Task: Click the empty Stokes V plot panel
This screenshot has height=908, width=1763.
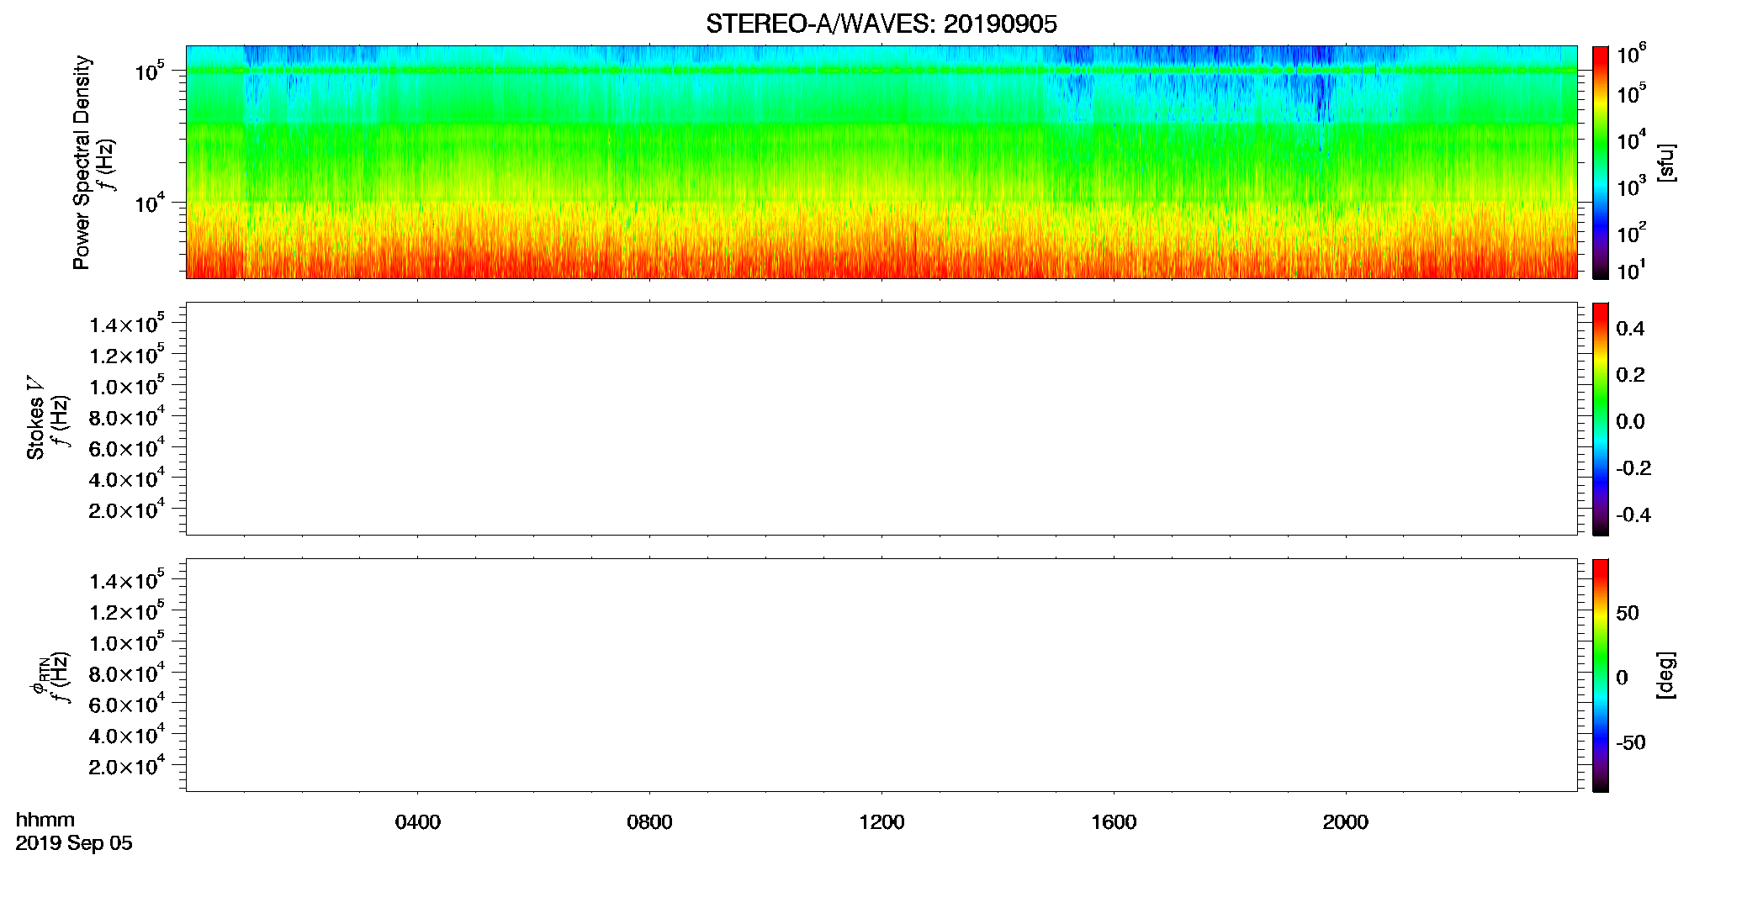Action: (x=881, y=419)
